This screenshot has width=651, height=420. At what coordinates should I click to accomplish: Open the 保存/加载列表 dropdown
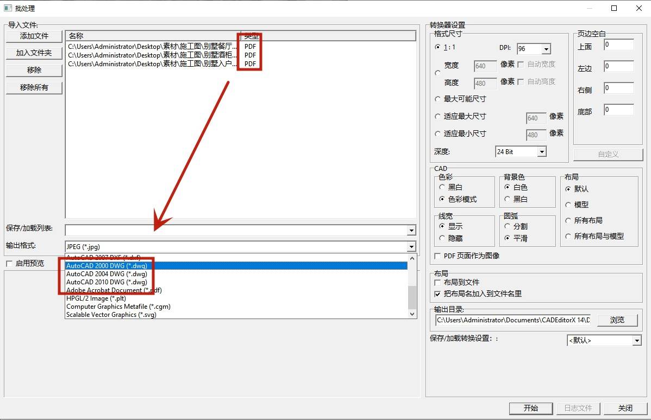pos(411,231)
